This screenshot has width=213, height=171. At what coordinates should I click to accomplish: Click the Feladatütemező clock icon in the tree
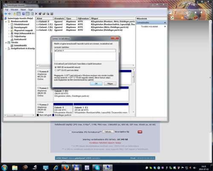click(12, 24)
